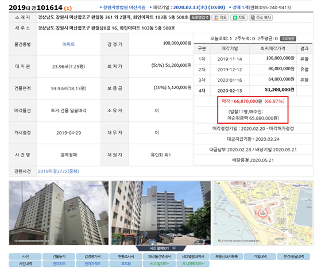Open the 매각물건명세서 tab
The width and height of the screenshot is (321, 268).
[160, 256]
